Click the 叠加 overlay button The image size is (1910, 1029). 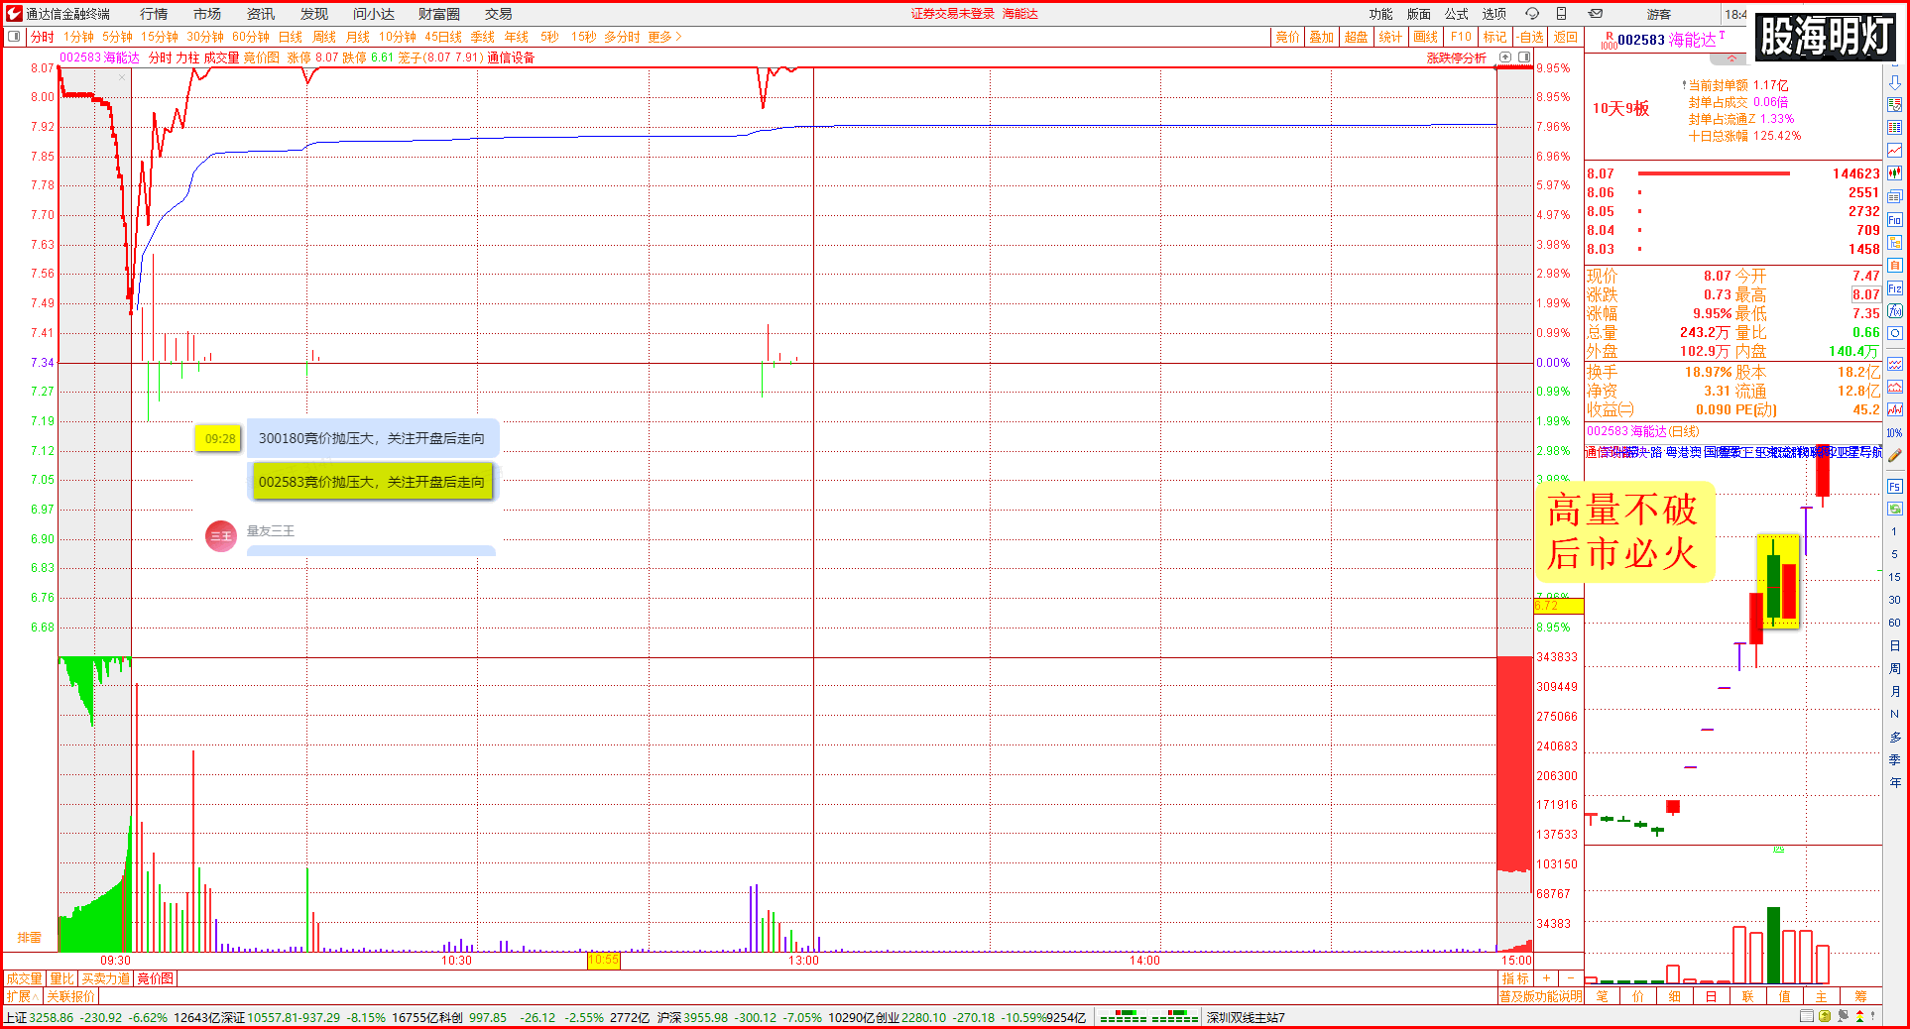pyautogui.click(x=1321, y=37)
